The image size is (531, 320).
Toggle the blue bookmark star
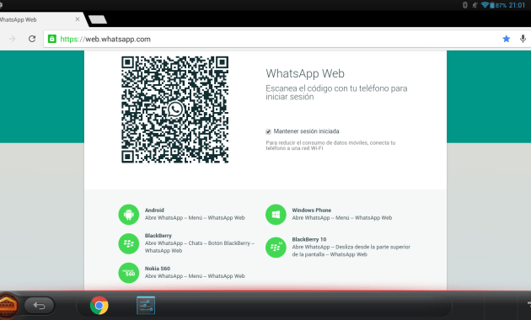tap(507, 39)
